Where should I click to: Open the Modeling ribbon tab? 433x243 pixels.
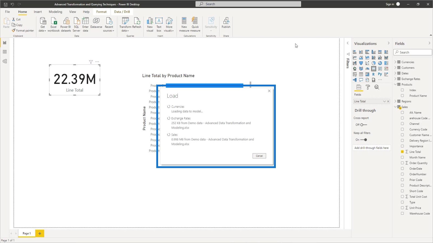55,12
